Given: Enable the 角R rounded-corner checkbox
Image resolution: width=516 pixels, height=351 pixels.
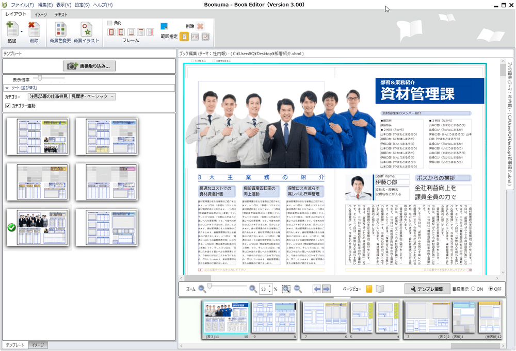Looking at the screenshot, I should (x=109, y=23).
